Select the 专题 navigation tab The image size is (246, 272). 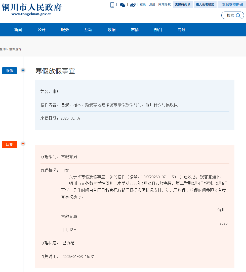point(181,30)
